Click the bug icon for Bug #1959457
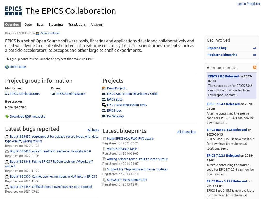 (7, 137)
